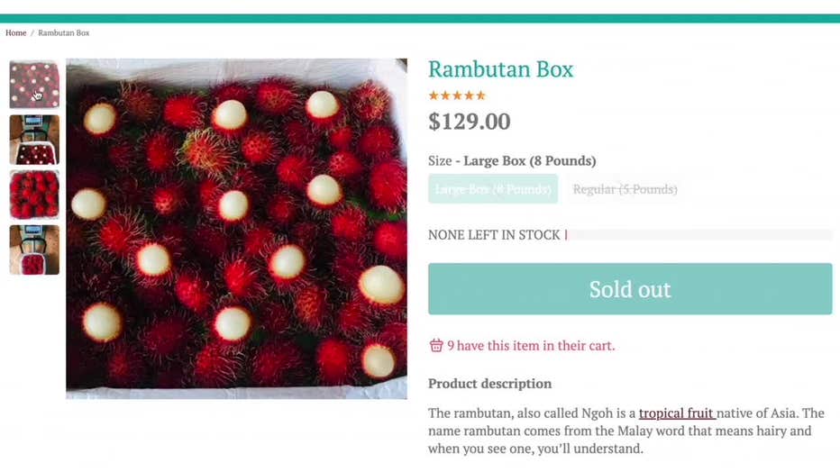Open the Home breadcrumb link
Screen dimensions: 840x472
[16, 32]
